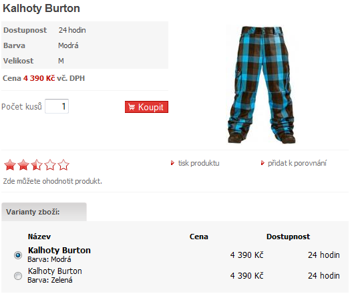Screen dimensions: 350x294
Task: Rate product with the fourth star
Action: point(50,165)
